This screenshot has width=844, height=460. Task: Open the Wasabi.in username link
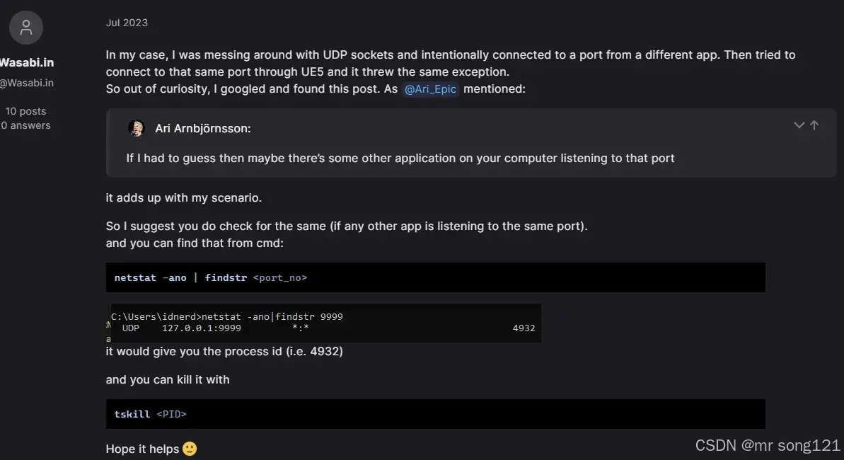tap(28, 62)
